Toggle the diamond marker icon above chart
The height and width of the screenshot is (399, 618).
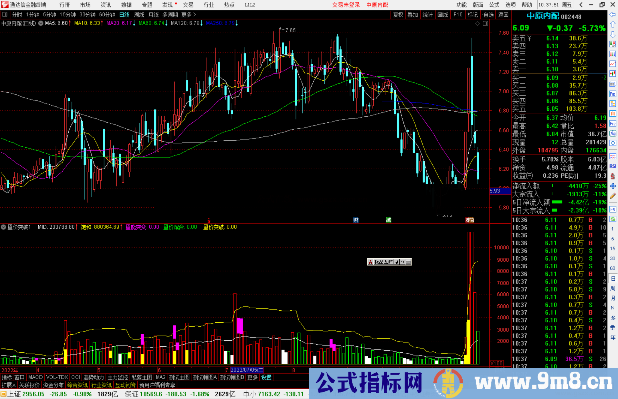pyautogui.click(x=477, y=23)
